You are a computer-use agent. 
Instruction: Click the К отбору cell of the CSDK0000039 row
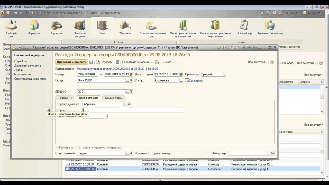pyautogui.click(x=218, y=164)
